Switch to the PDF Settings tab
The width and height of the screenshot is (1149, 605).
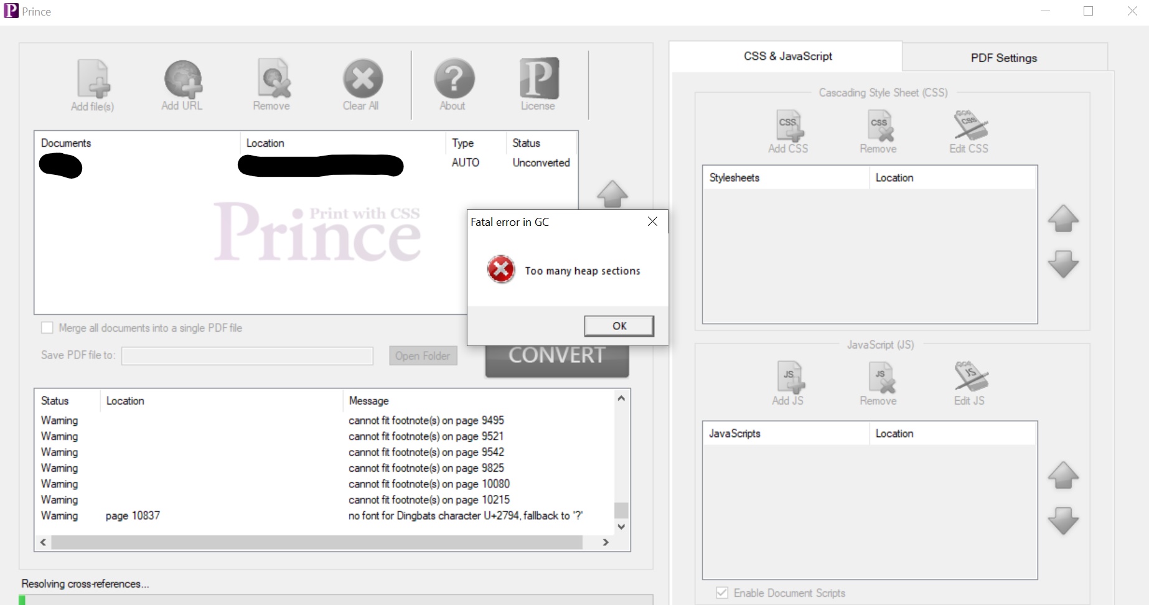(x=1003, y=58)
